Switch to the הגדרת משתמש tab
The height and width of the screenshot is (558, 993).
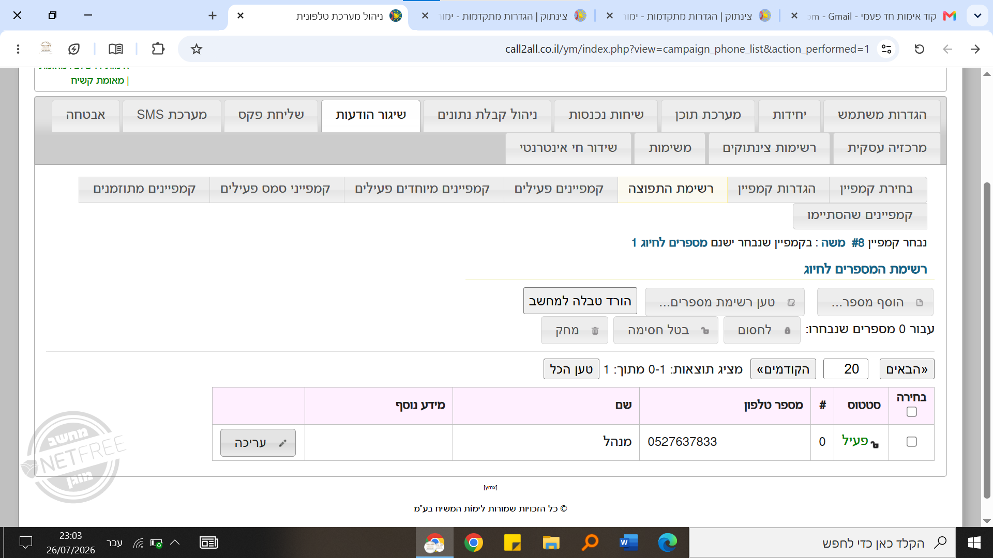[x=882, y=115]
